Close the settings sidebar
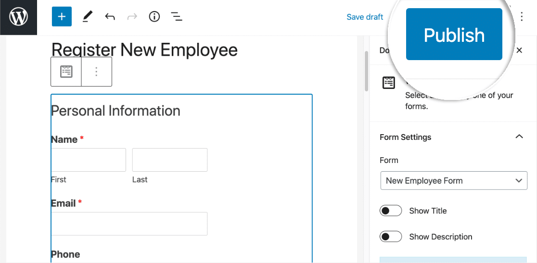The height and width of the screenshot is (263, 537). (x=519, y=50)
